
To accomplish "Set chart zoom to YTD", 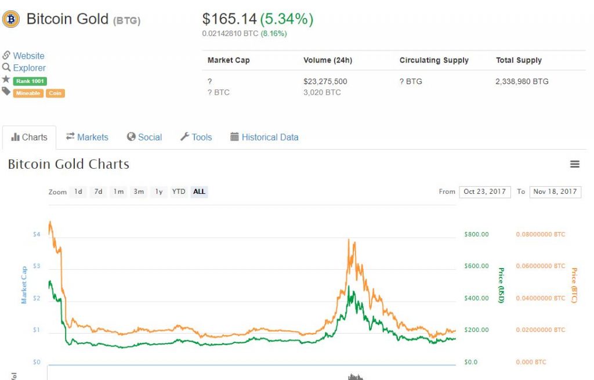I will tap(179, 191).
